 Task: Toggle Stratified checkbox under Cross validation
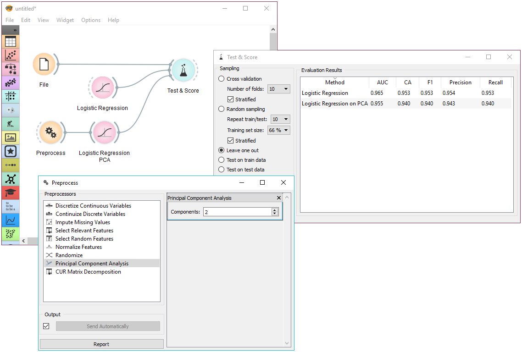[230, 99]
